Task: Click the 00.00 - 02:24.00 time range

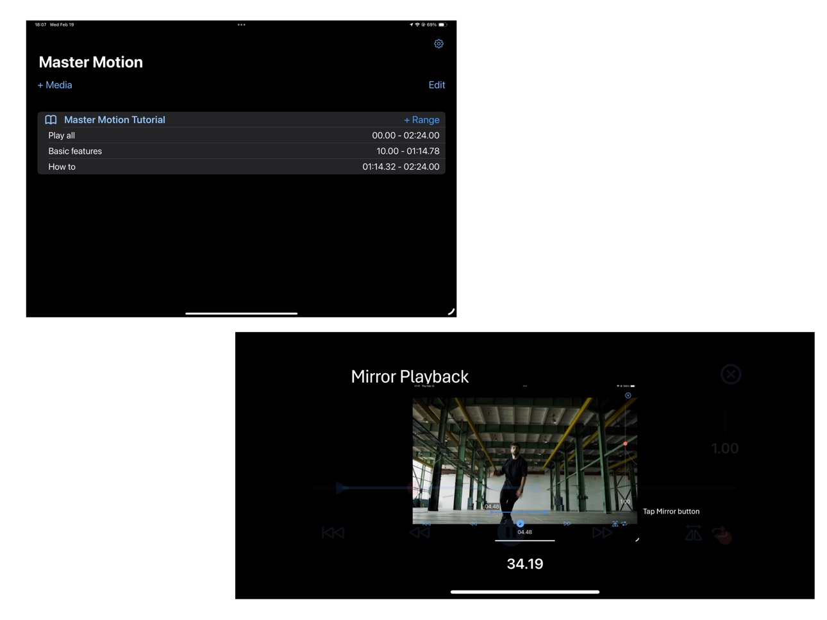Action: [x=406, y=135]
